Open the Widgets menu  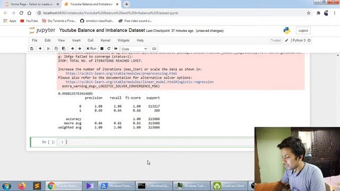click(123, 40)
